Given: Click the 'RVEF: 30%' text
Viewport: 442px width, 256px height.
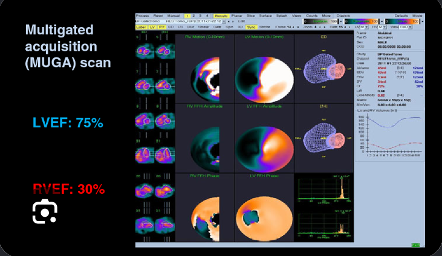Looking at the screenshot, I should tap(69, 189).
